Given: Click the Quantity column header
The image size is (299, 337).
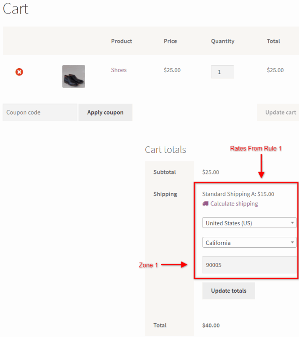Looking at the screenshot, I should (x=222, y=41).
